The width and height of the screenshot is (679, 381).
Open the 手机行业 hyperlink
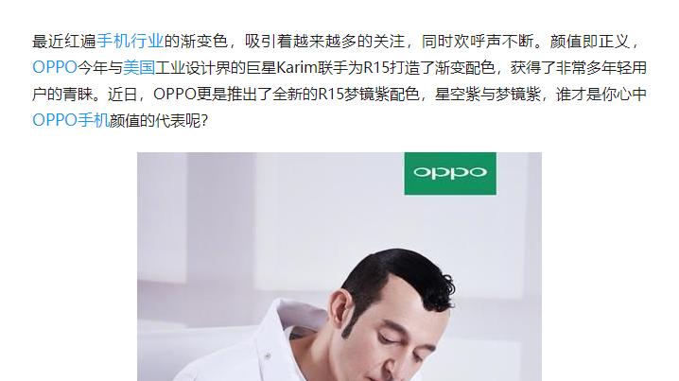(131, 42)
